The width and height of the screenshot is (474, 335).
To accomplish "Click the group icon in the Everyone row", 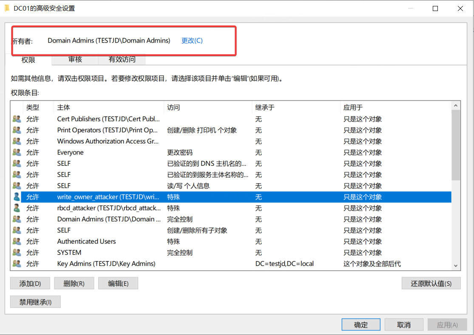I will point(17,152).
